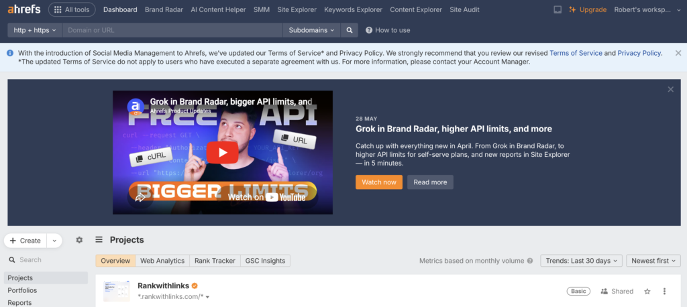Open the How to use help

tap(388, 30)
